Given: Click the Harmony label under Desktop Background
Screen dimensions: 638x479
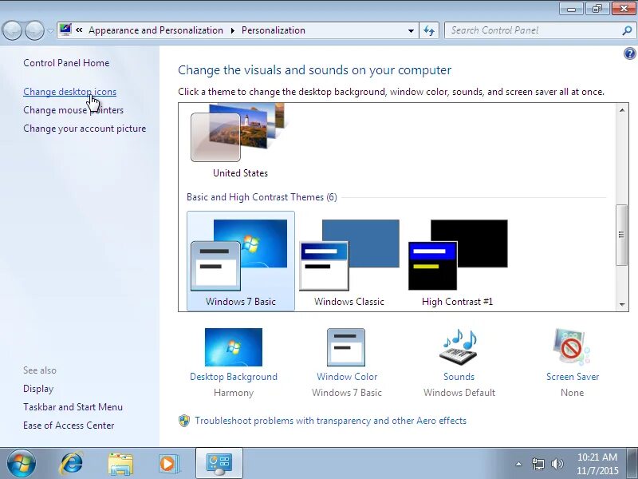Looking at the screenshot, I should [234, 393].
